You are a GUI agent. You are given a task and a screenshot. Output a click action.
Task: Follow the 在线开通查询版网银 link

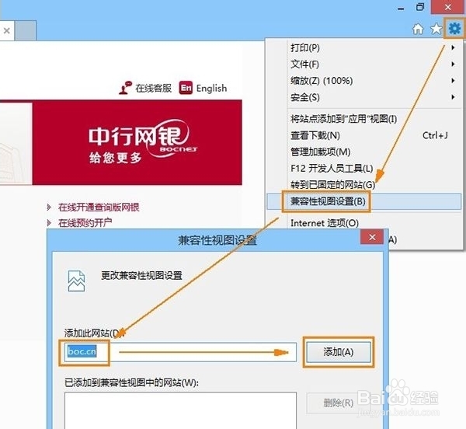click(x=99, y=208)
